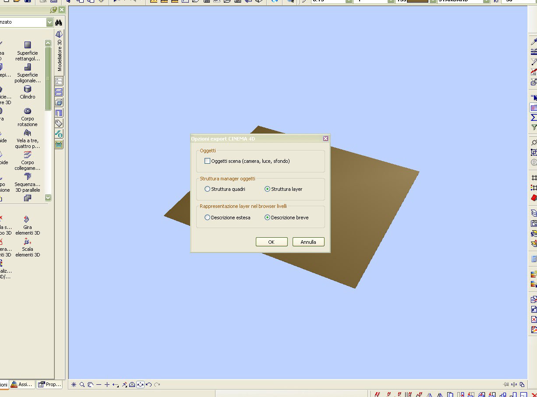Click the undo view arrow icon
The height and width of the screenshot is (397, 537).
149,385
